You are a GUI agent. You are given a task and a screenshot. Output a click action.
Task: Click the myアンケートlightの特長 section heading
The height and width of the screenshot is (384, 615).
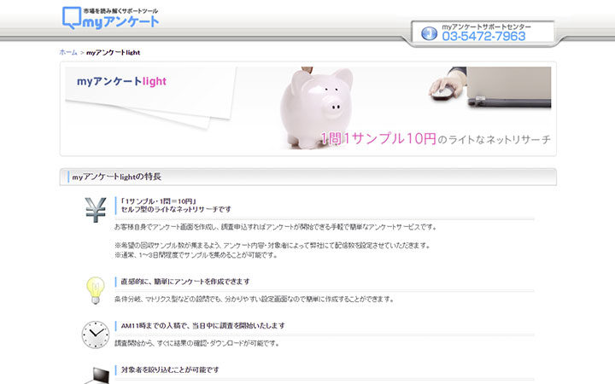(x=116, y=177)
